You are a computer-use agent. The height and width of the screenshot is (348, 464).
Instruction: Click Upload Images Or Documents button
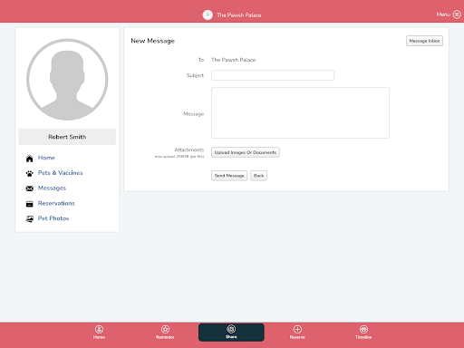pos(246,152)
